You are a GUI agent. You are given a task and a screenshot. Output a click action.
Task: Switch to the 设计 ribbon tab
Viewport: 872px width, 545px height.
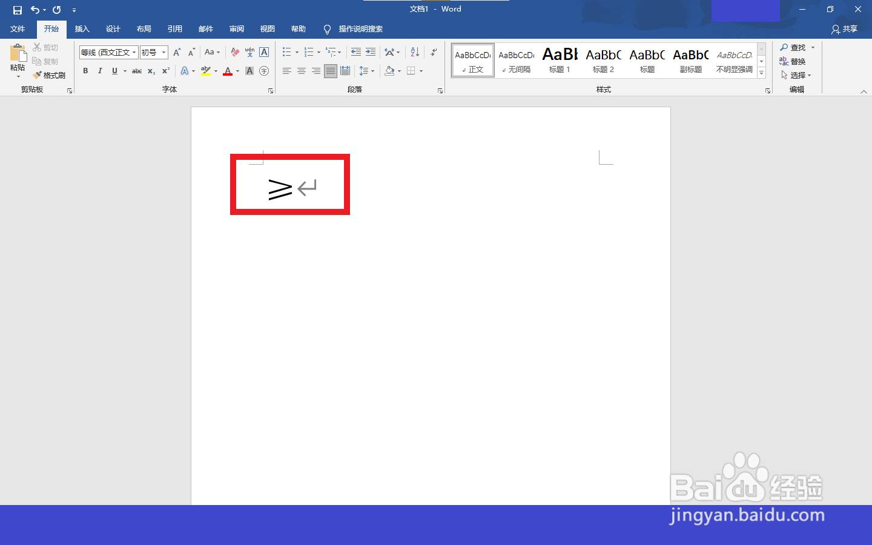pyautogui.click(x=113, y=29)
